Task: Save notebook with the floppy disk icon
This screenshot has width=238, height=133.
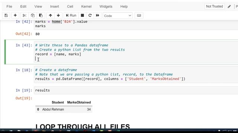Action: click(x=6, y=16)
